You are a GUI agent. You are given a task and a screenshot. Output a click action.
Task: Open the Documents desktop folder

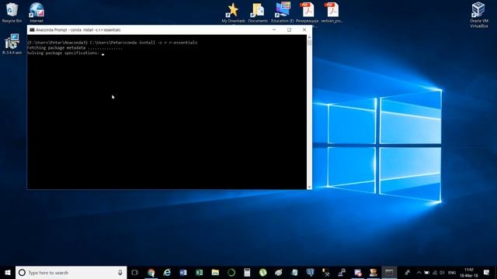click(258, 12)
